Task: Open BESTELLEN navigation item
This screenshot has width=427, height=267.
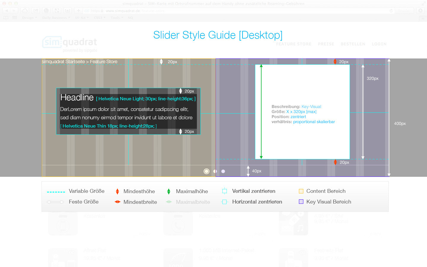Action: point(353,44)
